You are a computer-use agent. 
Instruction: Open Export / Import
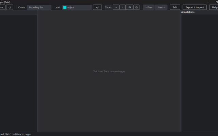[194, 7]
